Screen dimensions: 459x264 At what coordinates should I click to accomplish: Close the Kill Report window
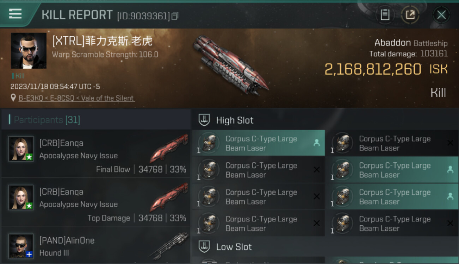click(x=441, y=15)
